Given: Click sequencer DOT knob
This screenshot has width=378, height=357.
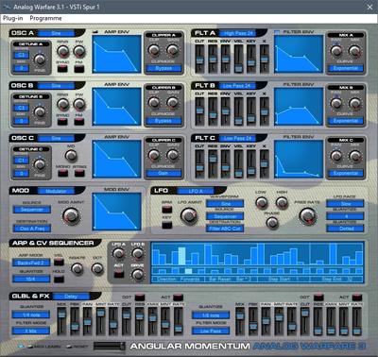Looking at the screenshot, I should (x=97, y=268).
